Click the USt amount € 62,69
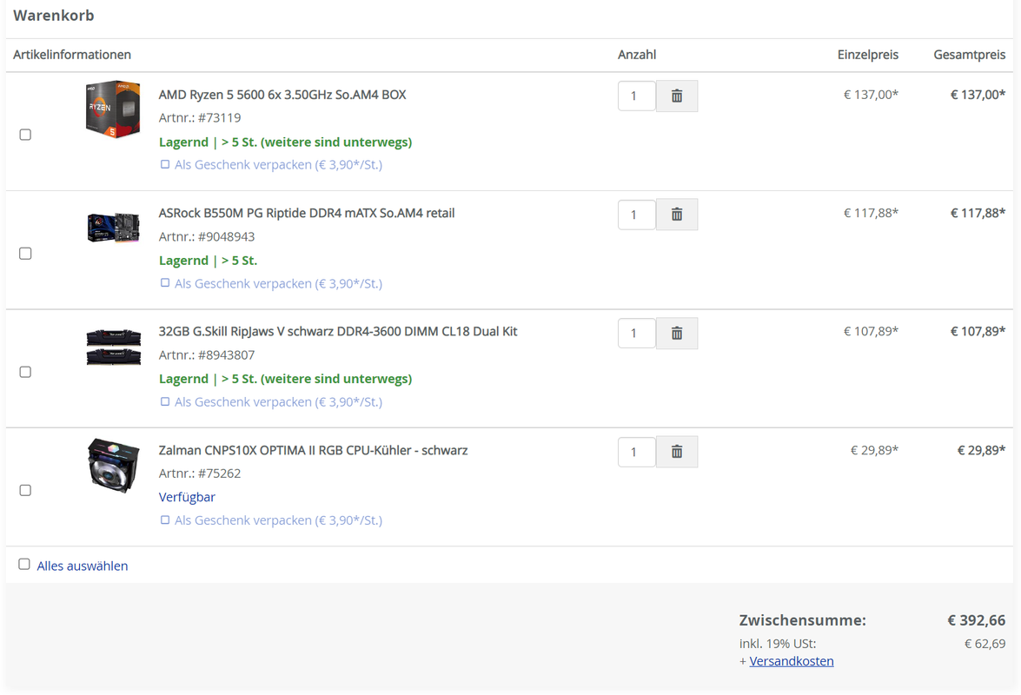This screenshot has width=1021, height=695. [x=985, y=645]
